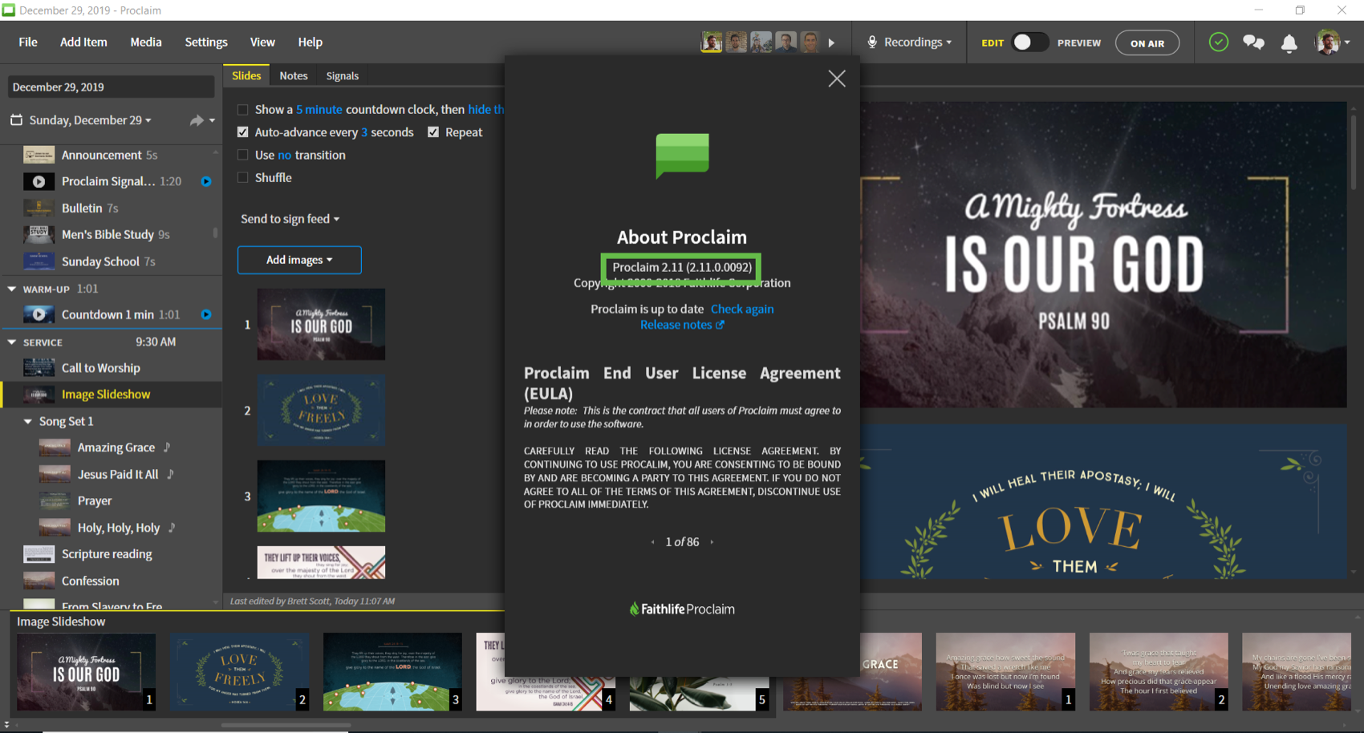Click the green sync status checkmark
The width and height of the screenshot is (1364, 733).
coord(1218,42)
